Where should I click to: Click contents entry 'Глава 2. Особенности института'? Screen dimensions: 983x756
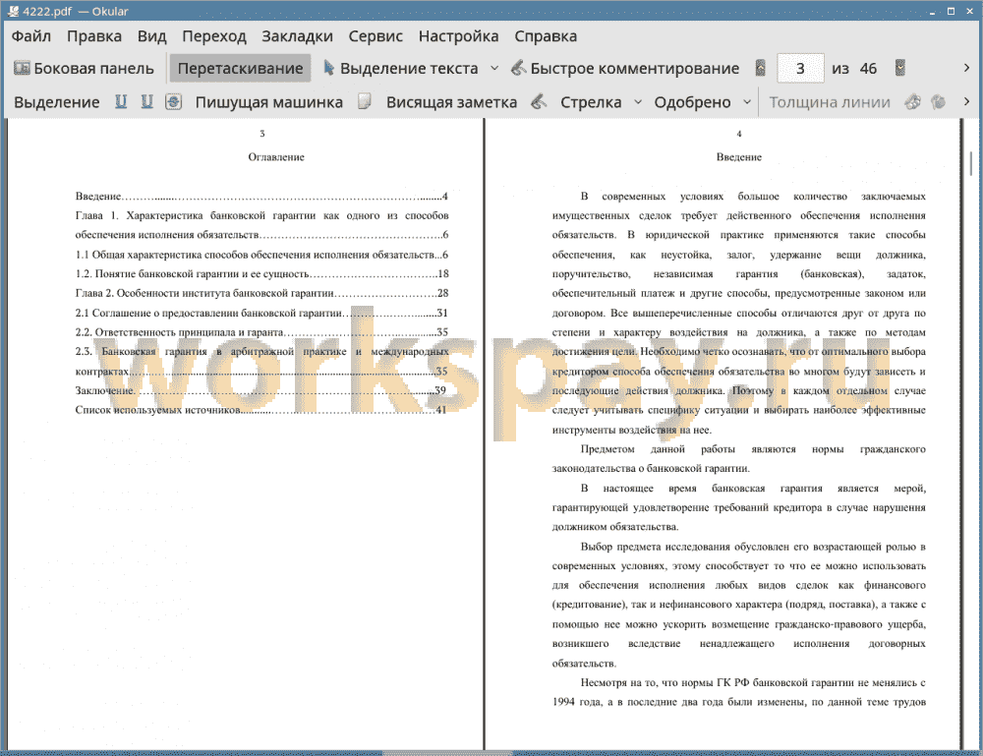tap(261, 293)
